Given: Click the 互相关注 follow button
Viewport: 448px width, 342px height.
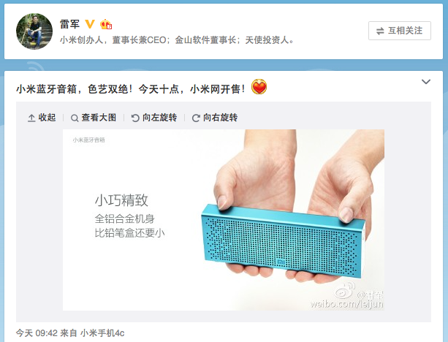Looking at the screenshot, I should click(400, 31).
